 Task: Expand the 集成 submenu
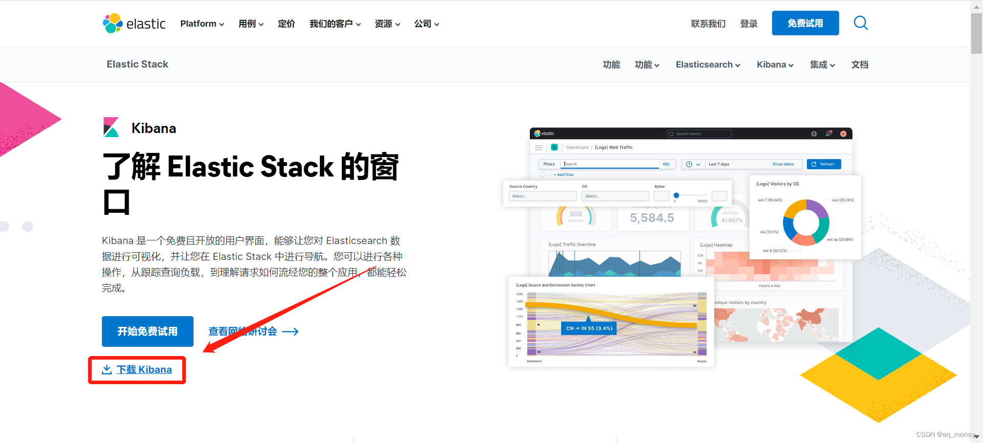click(822, 64)
